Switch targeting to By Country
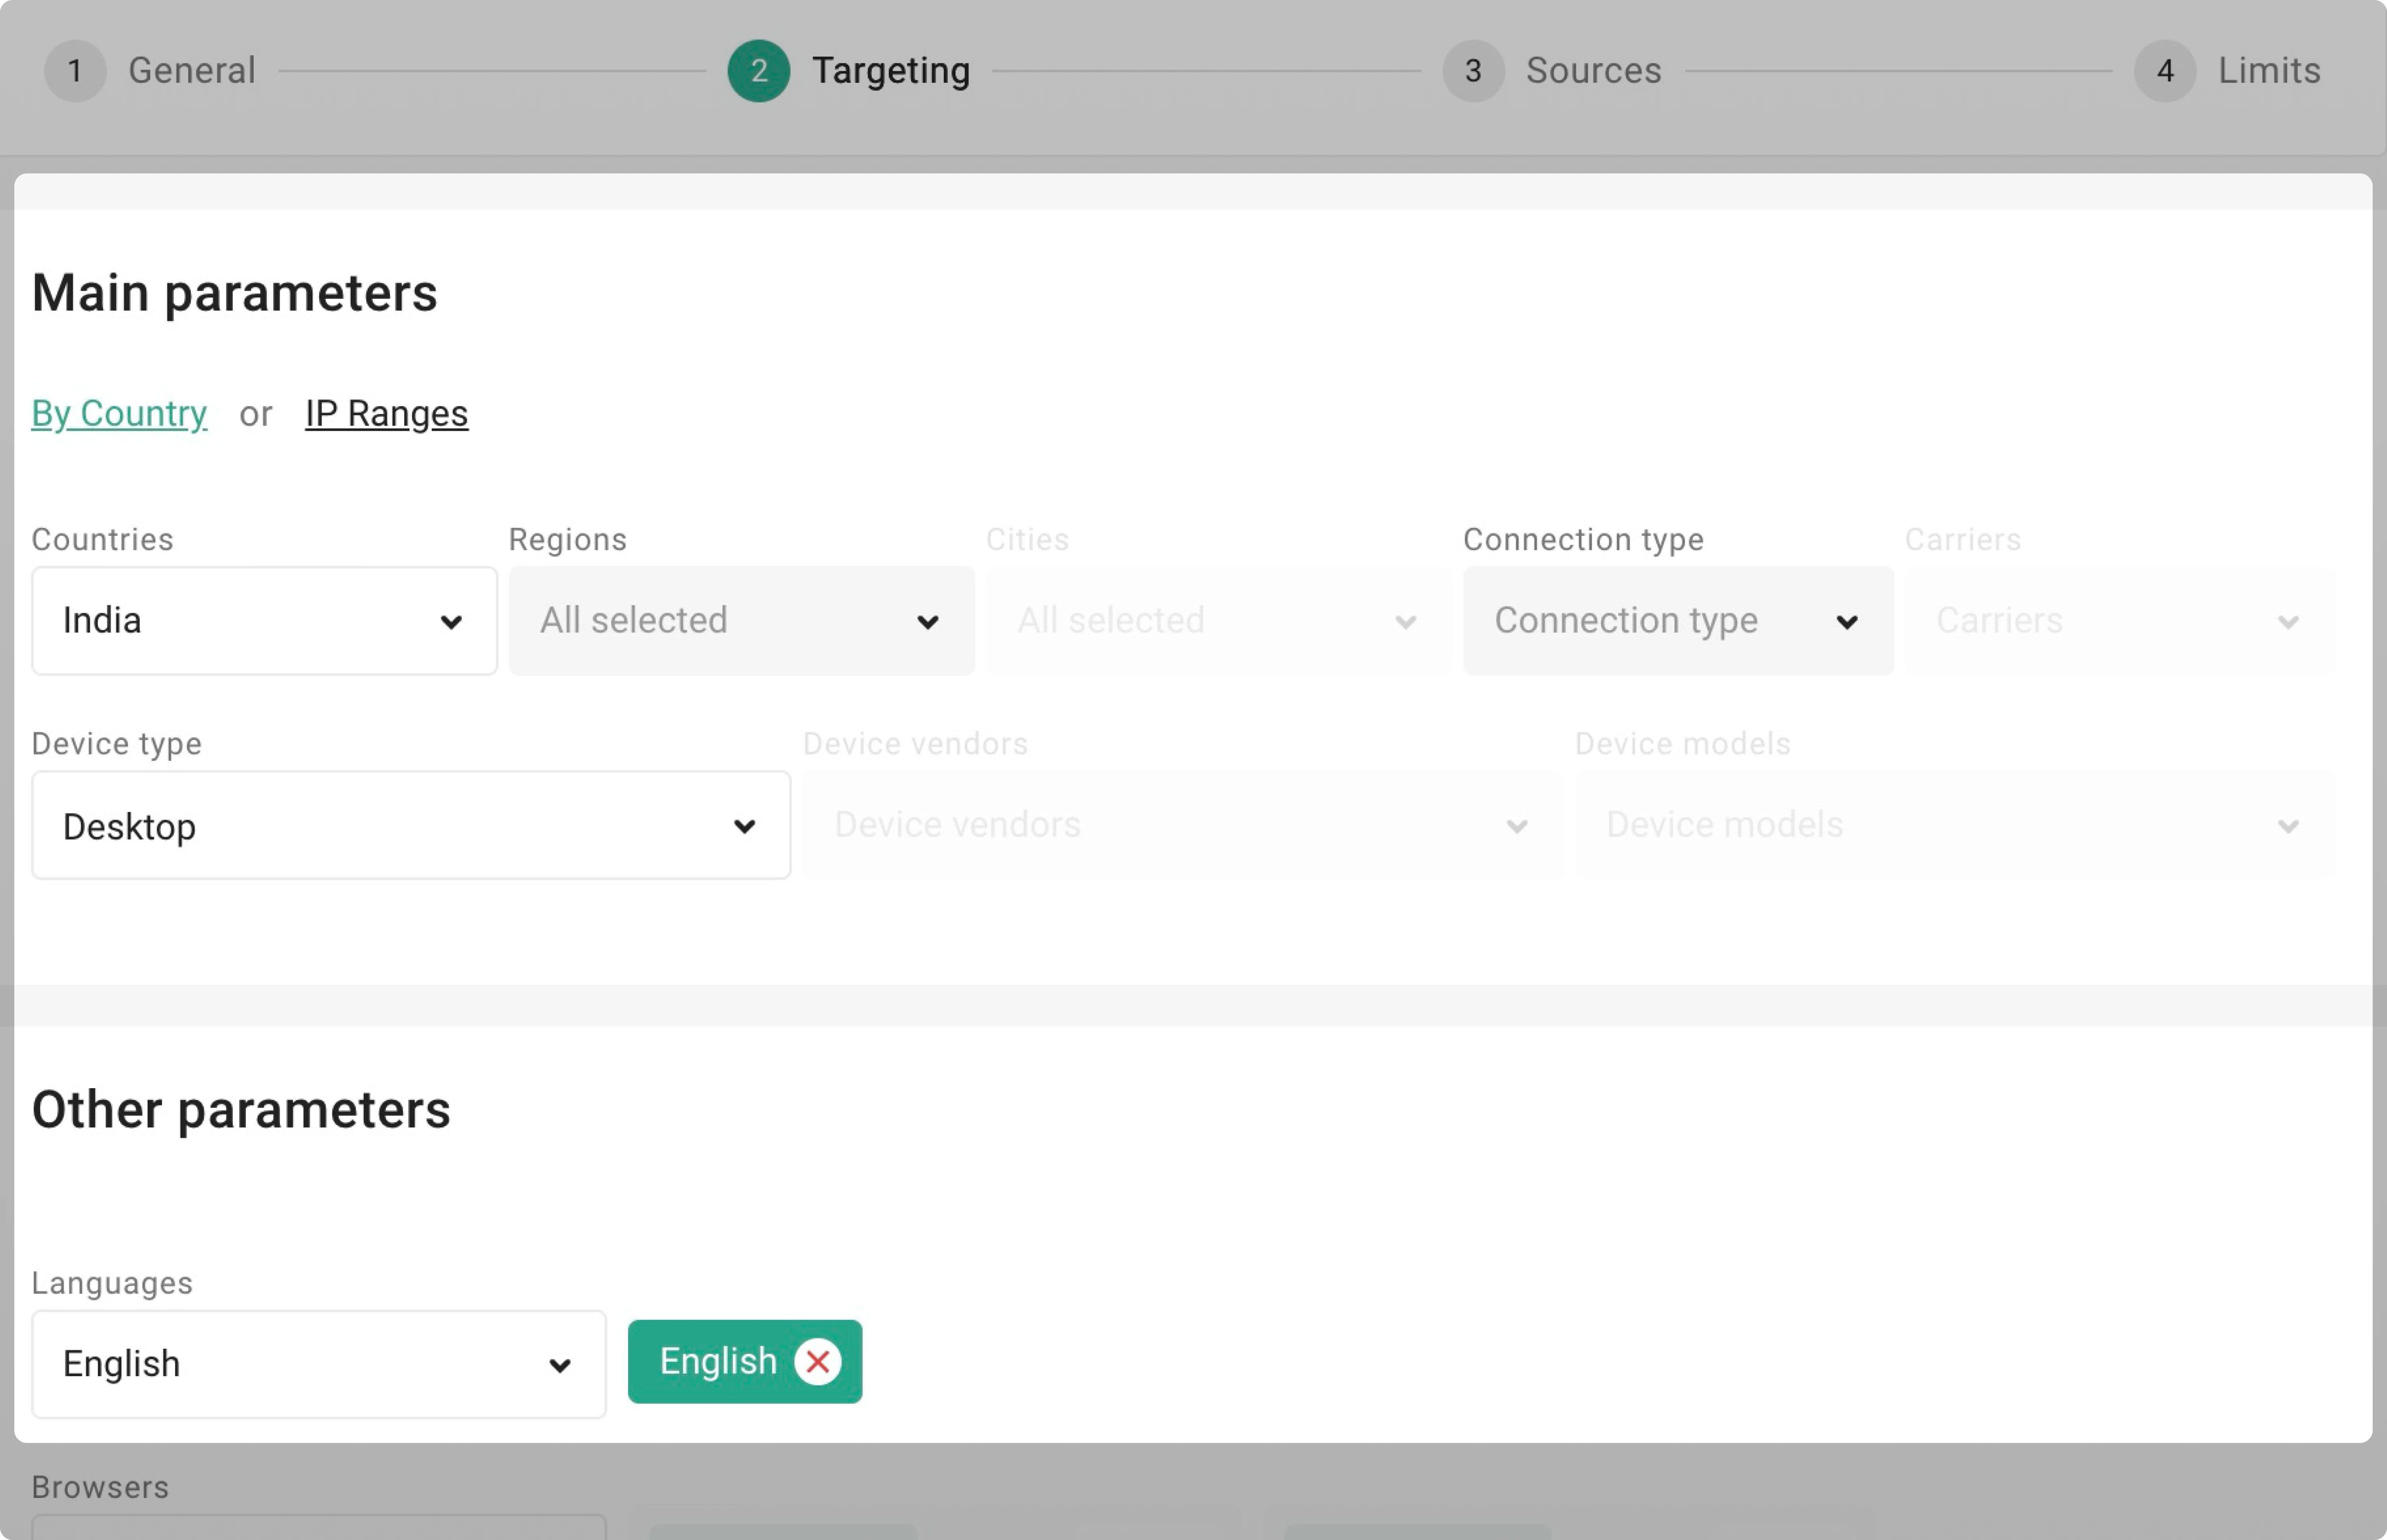The height and width of the screenshot is (1540, 2387). [119, 413]
